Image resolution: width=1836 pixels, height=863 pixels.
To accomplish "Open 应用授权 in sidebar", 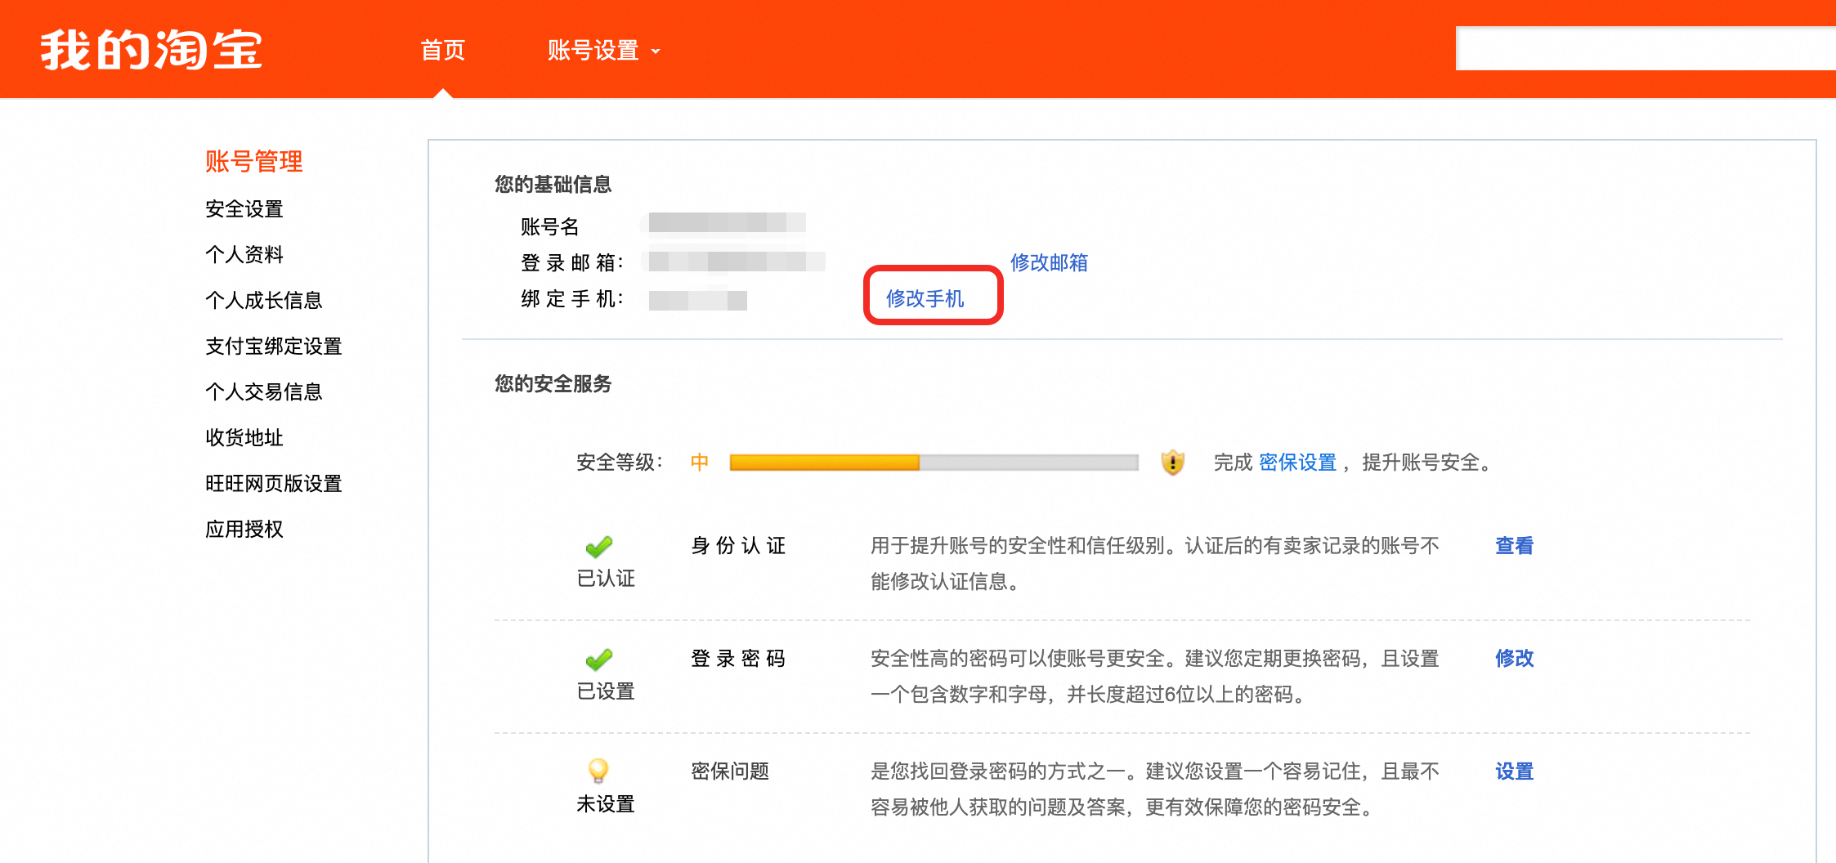I will tap(244, 530).
